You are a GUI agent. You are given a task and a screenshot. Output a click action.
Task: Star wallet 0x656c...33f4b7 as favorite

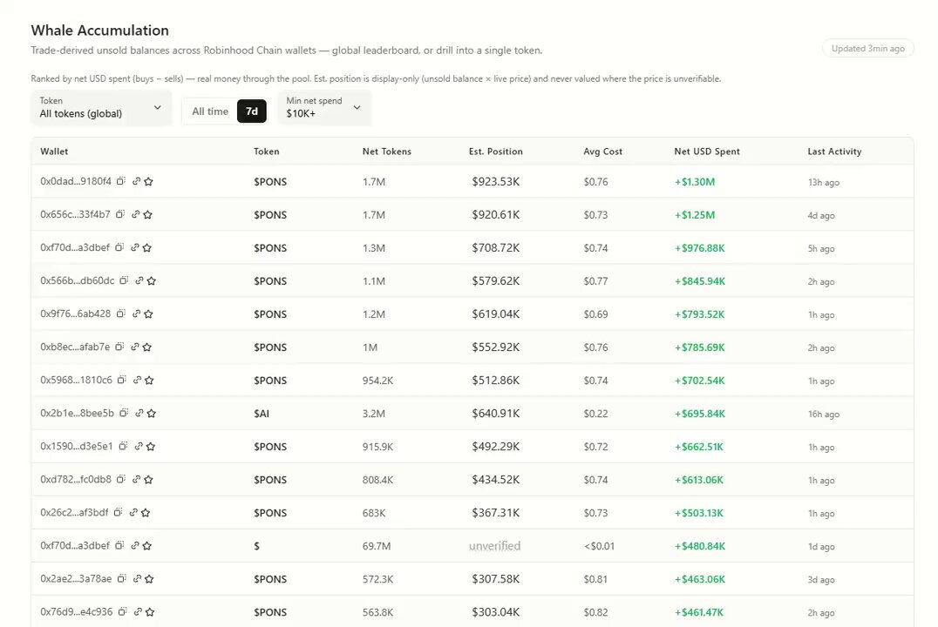(147, 214)
